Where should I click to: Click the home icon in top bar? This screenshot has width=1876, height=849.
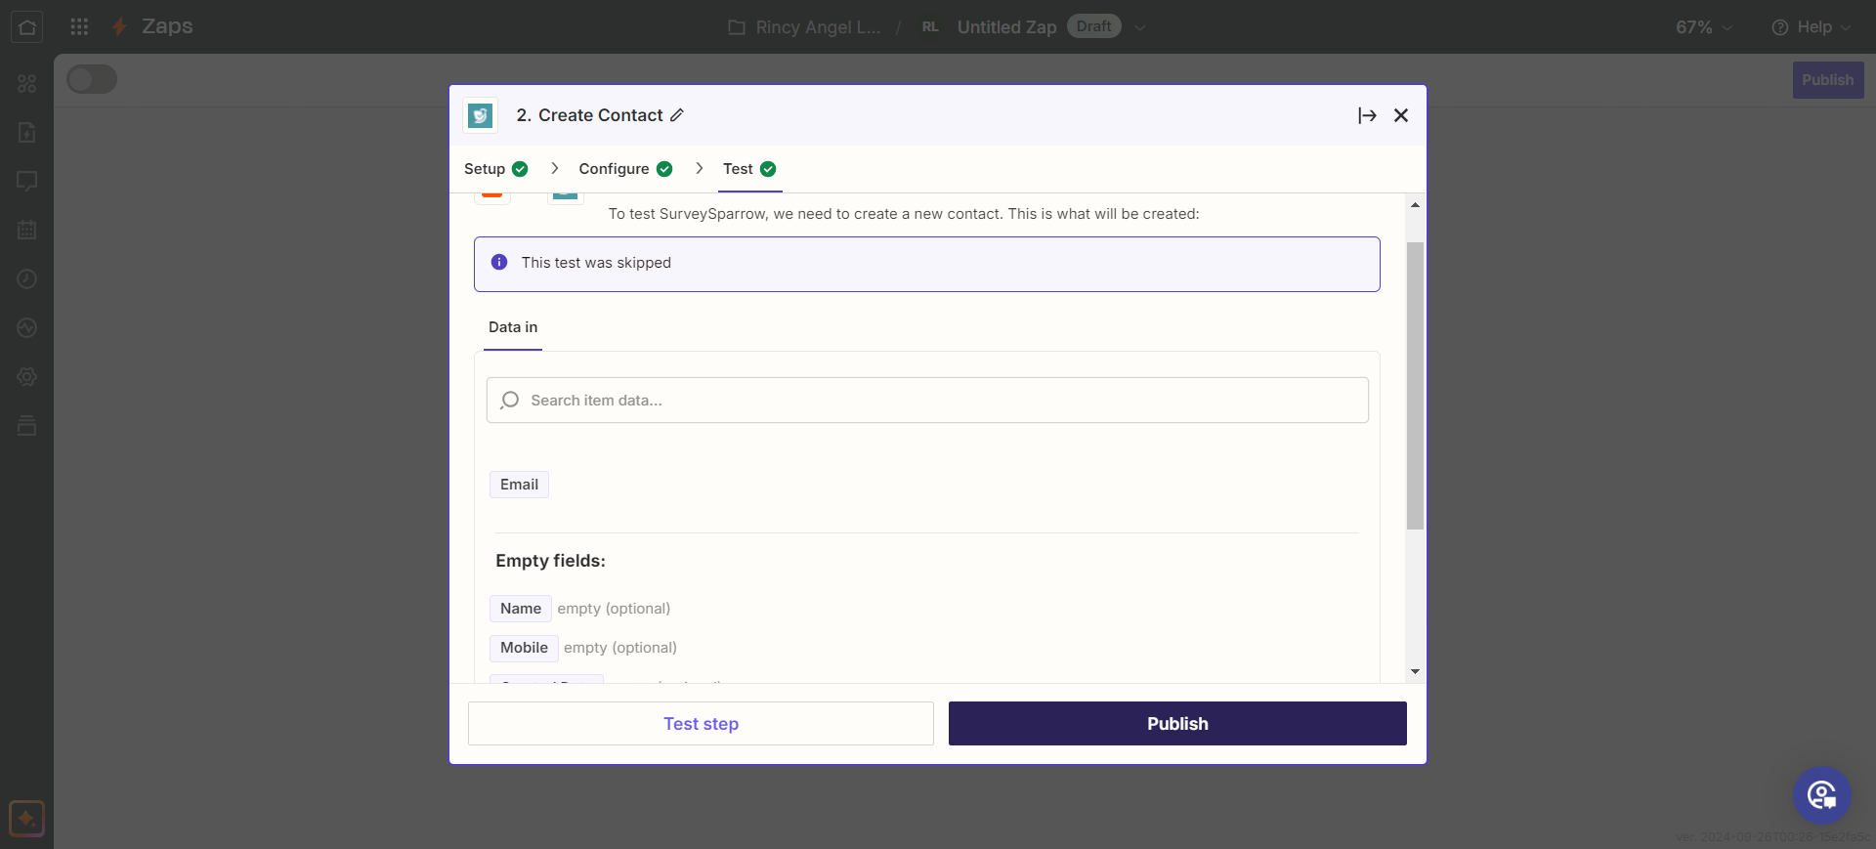(26, 26)
